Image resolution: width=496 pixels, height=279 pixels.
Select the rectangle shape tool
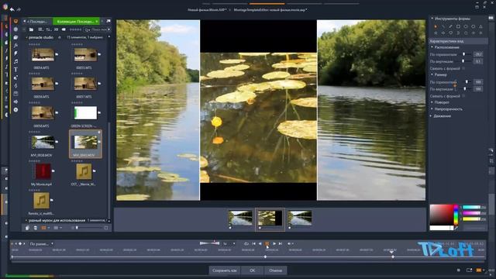click(x=458, y=26)
